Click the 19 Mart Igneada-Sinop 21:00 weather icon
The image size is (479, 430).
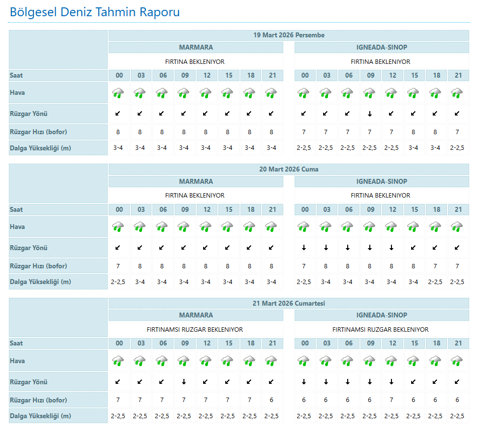click(x=457, y=93)
